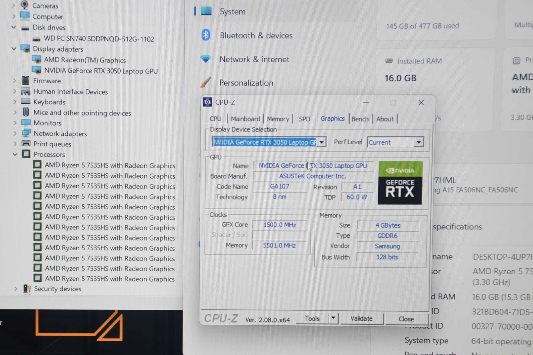
Task: Open the Perf Level Current dropdown
Action: [x=419, y=142]
